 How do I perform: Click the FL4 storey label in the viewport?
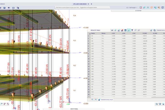coord(75,16)
